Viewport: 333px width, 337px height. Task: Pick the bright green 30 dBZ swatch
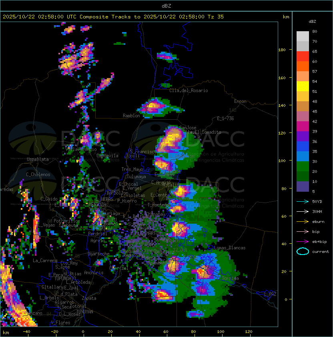click(x=303, y=166)
